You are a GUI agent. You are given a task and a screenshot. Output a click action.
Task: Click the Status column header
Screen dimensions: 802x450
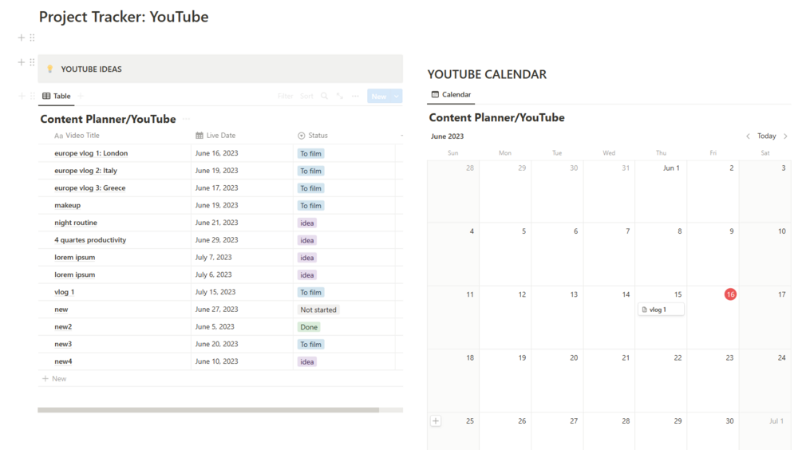[x=313, y=136]
